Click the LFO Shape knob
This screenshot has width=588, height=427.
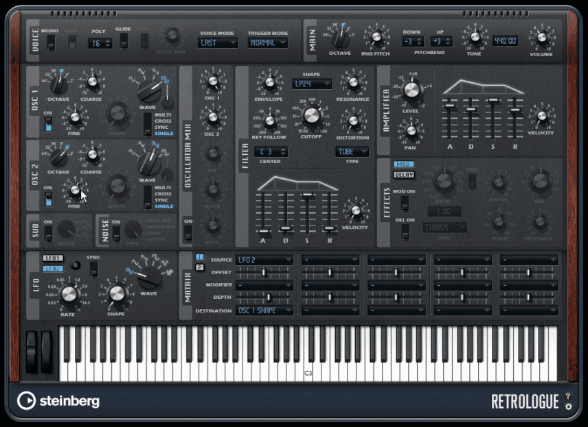(x=117, y=294)
